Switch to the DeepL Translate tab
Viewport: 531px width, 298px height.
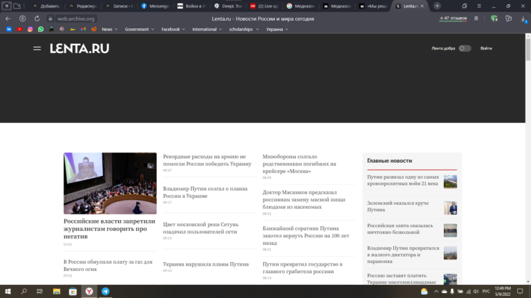(228, 6)
